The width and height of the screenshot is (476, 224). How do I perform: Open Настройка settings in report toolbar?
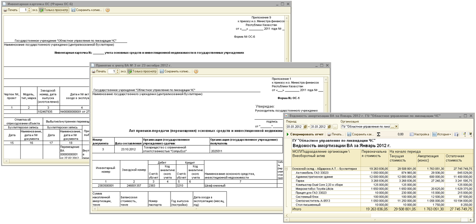coord(419,134)
